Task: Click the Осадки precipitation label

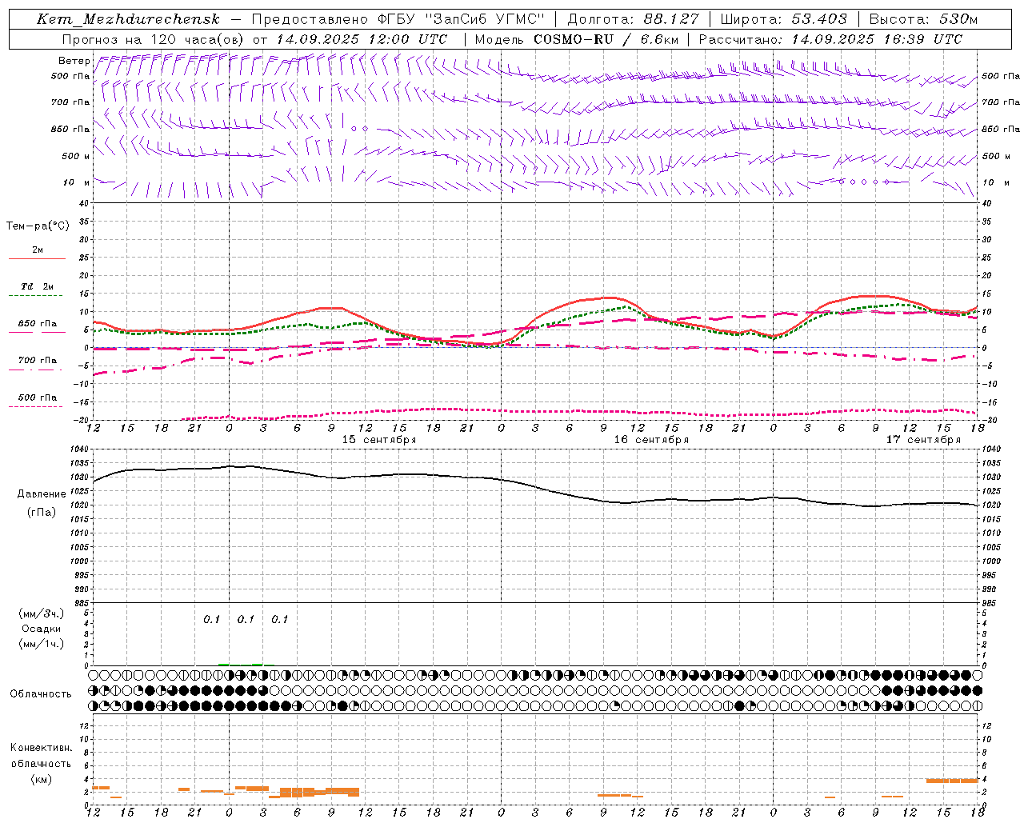Action: (42, 629)
